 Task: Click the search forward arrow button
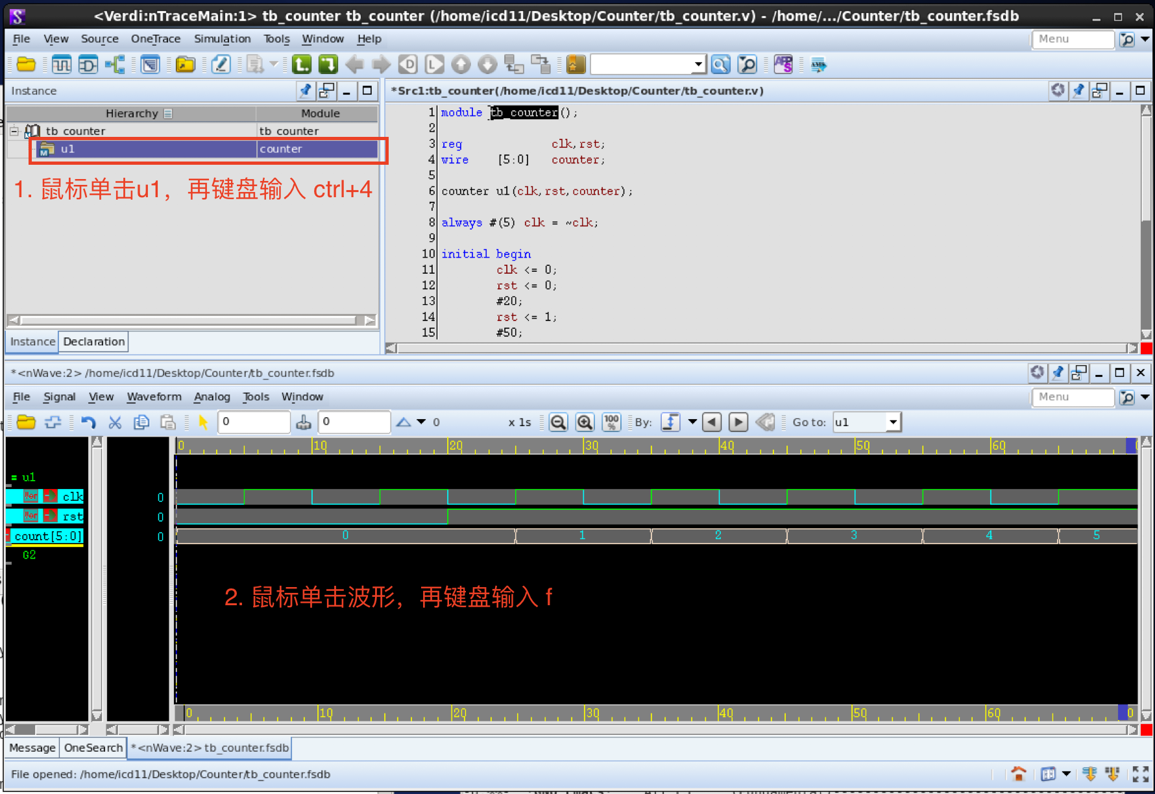(x=738, y=422)
